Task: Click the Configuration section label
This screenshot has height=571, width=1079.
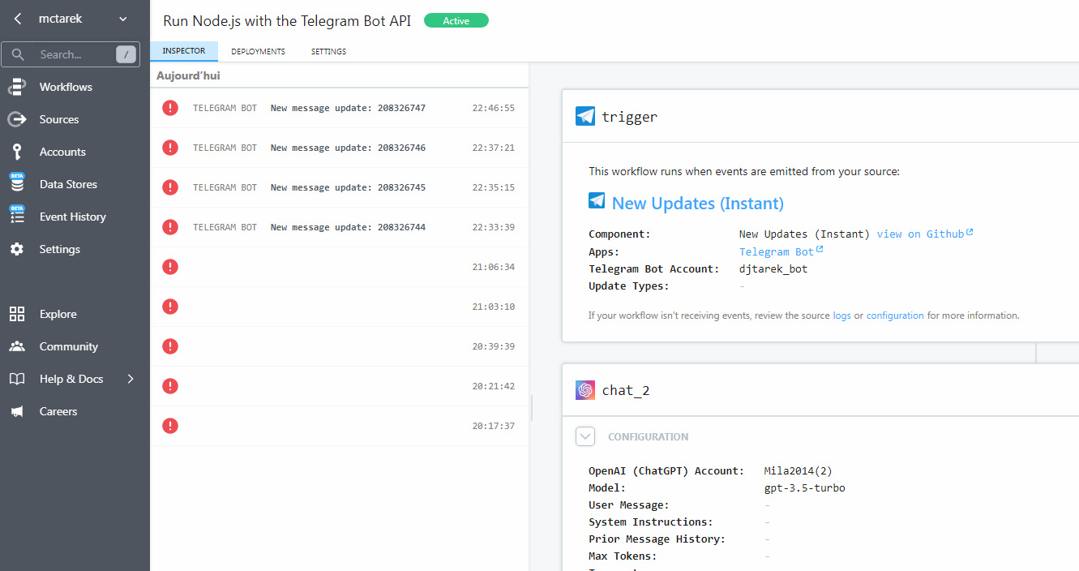Action: click(x=649, y=436)
